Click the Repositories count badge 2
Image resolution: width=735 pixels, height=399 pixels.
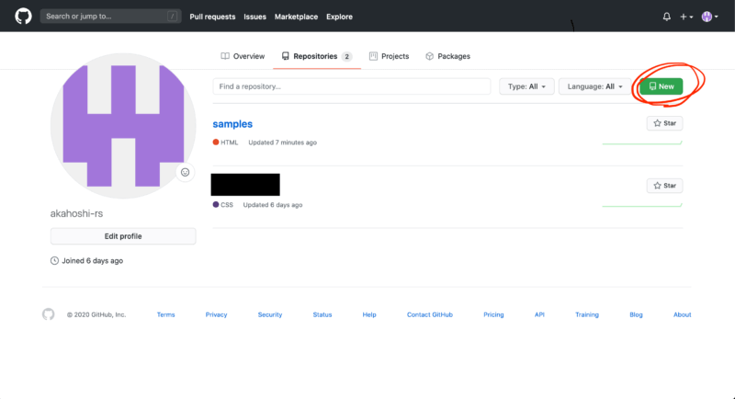point(347,57)
